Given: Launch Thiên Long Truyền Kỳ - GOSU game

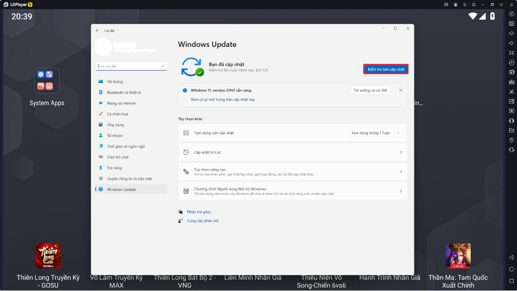Looking at the screenshot, I should 48,256.
